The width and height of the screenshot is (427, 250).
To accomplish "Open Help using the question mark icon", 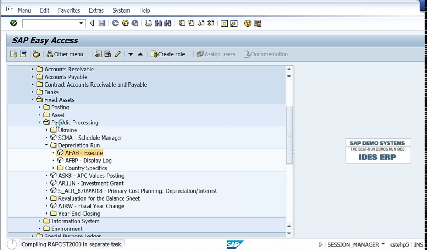I will click(x=248, y=23).
